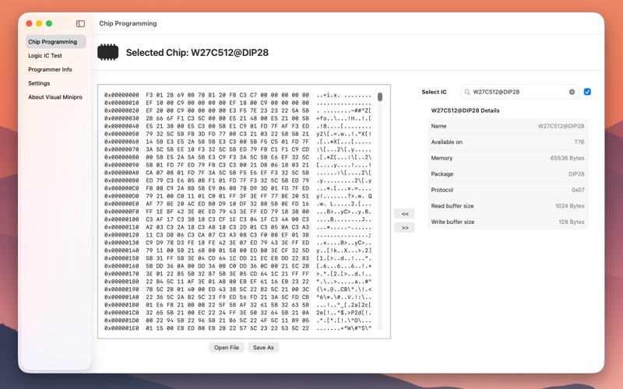Click inside the W27C512@DIP28 search field

tap(519, 92)
